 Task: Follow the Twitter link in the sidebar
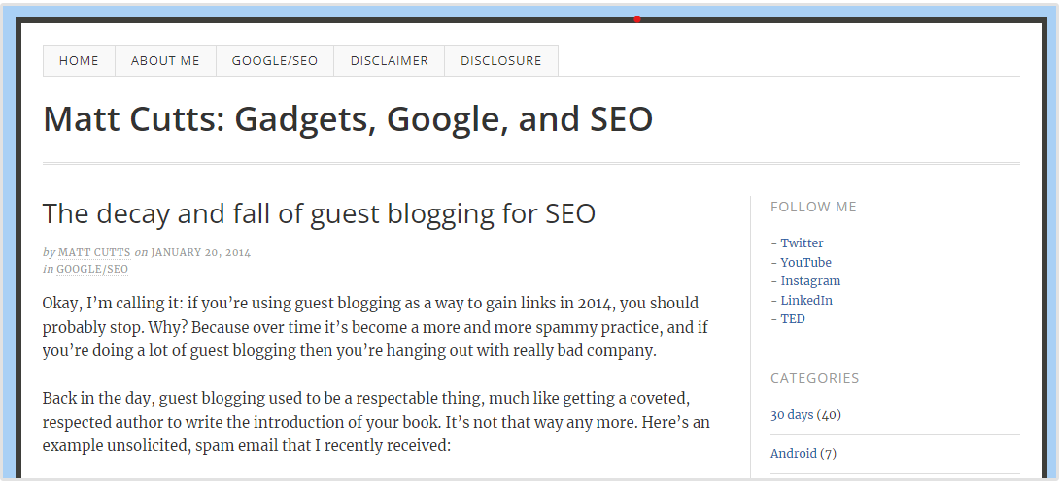coord(802,243)
